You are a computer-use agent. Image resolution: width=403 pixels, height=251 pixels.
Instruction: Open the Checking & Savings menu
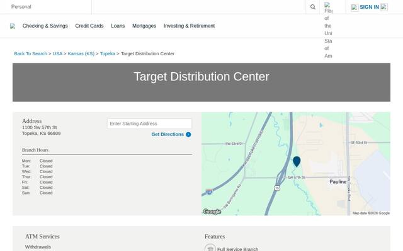[x=45, y=26]
